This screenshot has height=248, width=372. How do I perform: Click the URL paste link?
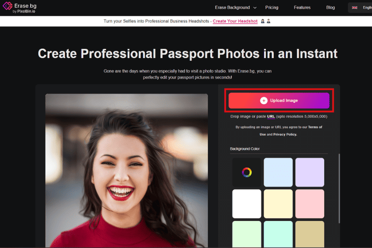[271, 116]
